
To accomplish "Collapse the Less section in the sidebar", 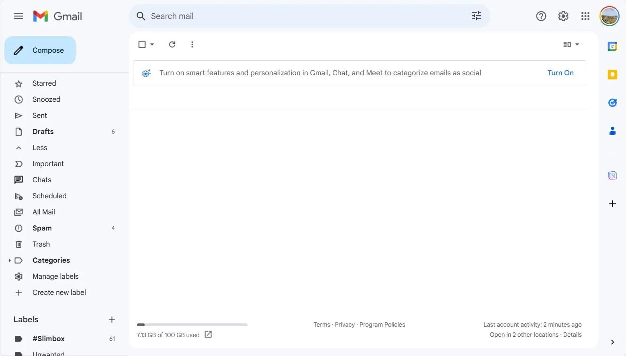I will point(39,148).
